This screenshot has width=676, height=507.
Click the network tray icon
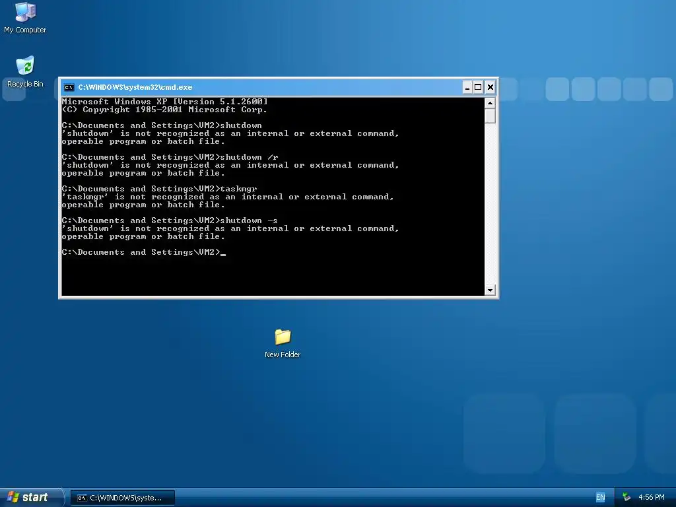tap(626, 498)
